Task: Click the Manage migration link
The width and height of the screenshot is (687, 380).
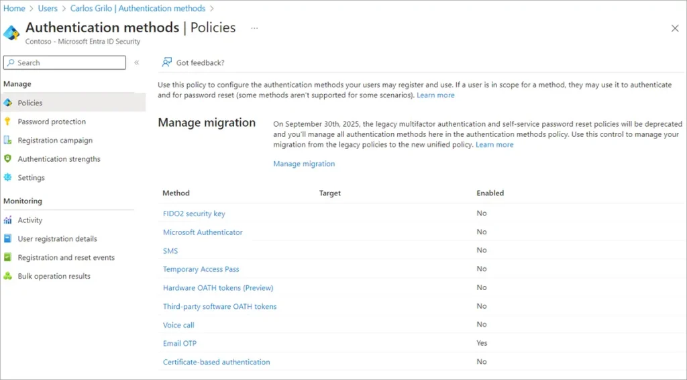Action: coord(304,164)
